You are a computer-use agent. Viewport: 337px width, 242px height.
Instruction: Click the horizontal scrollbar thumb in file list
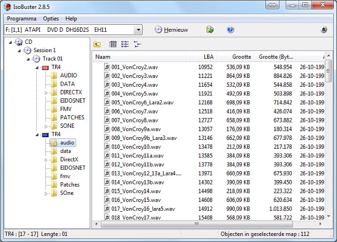click(x=197, y=224)
